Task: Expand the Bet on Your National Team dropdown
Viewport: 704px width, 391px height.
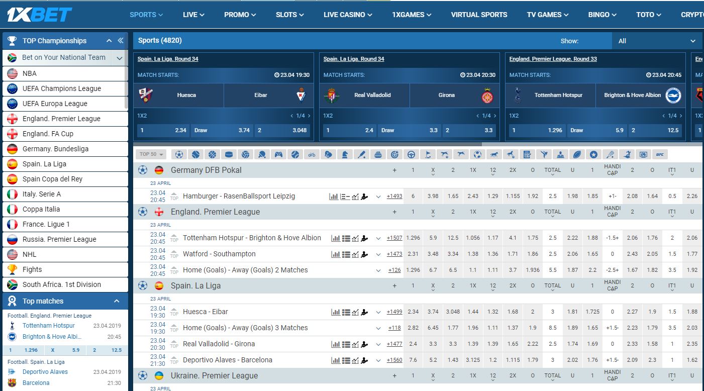Action: click(x=119, y=58)
